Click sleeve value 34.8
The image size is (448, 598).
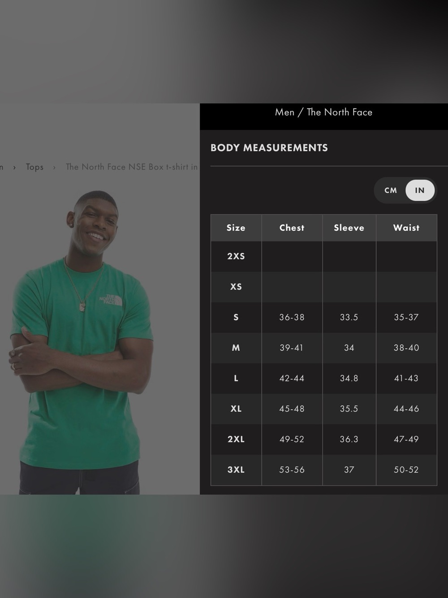coord(349,378)
